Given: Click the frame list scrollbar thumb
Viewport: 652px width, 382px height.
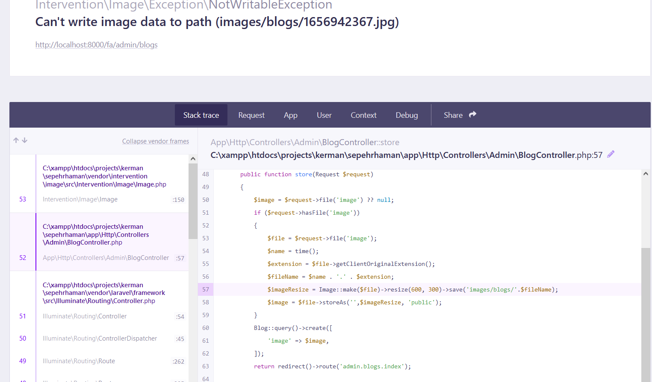Looking at the screenshot, I should [193, 201].
